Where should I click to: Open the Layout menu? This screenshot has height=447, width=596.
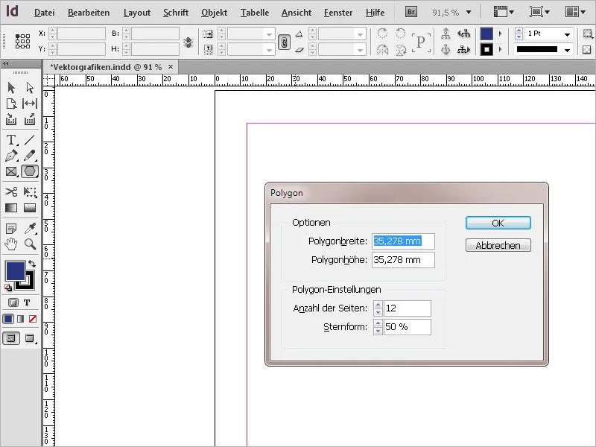tap(137, 13)
